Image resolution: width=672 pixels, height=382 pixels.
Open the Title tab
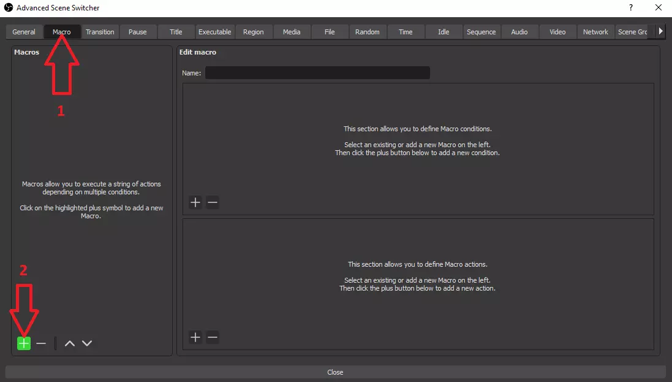point(176,32)
